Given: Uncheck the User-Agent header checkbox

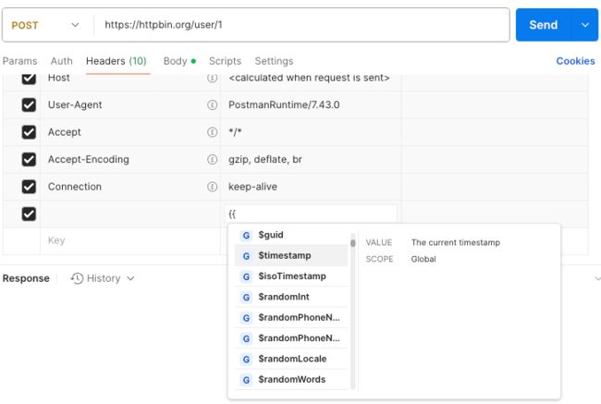Looking at the screenshot, I should [29, 105].
